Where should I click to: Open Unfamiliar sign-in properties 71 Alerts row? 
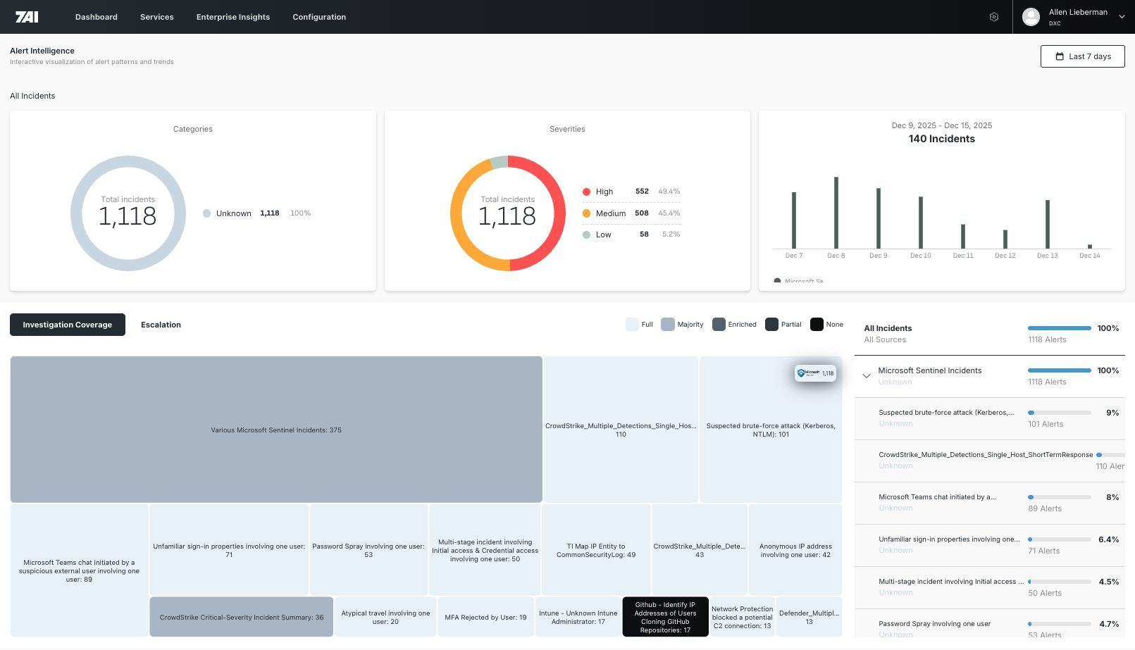pyautogui.click(x=990, y=545)
